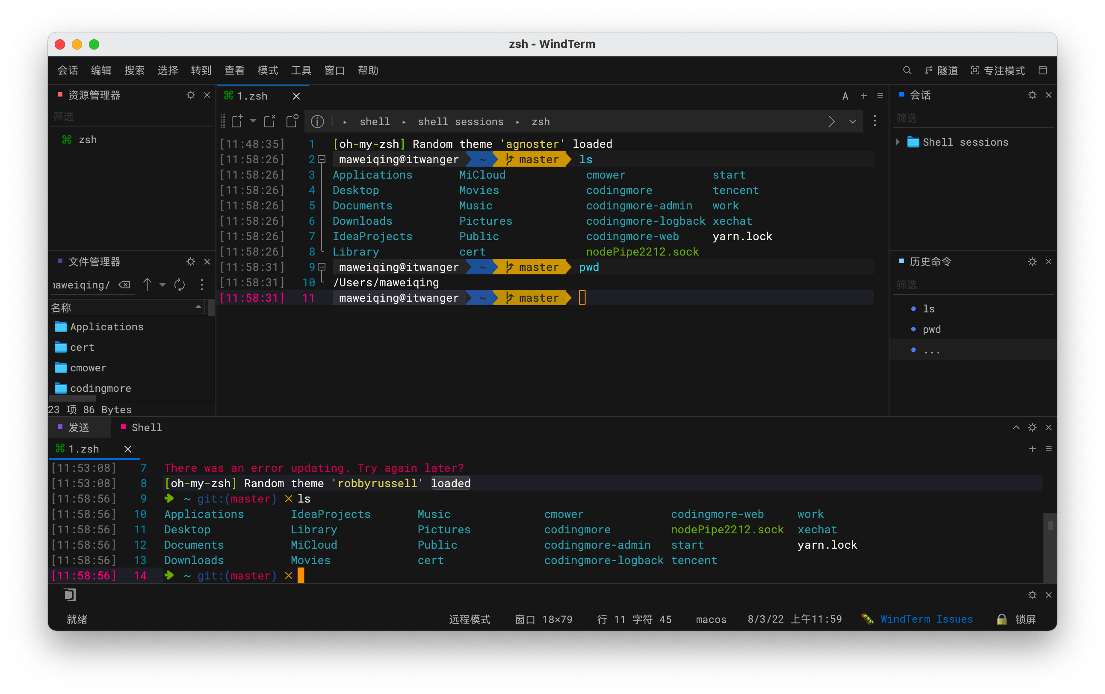This screenshot has width=1105, height=694.
Task: Expand the Shell sessions tree folder
Action: pyautogui.click(x=898, y=142)
